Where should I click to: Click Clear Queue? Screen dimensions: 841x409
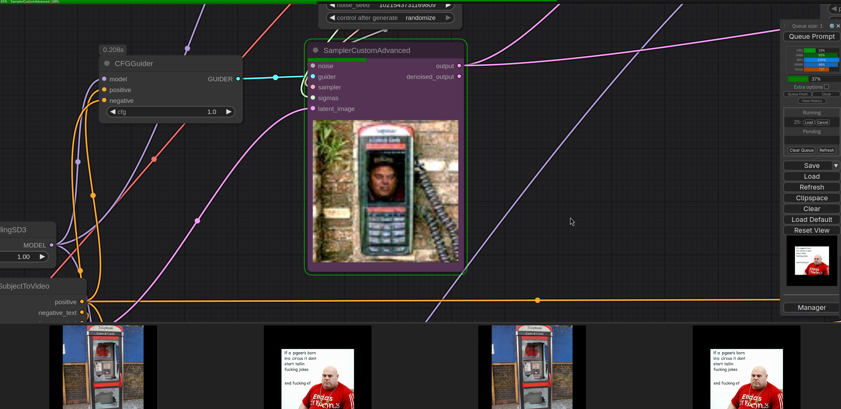pos(801,150)
